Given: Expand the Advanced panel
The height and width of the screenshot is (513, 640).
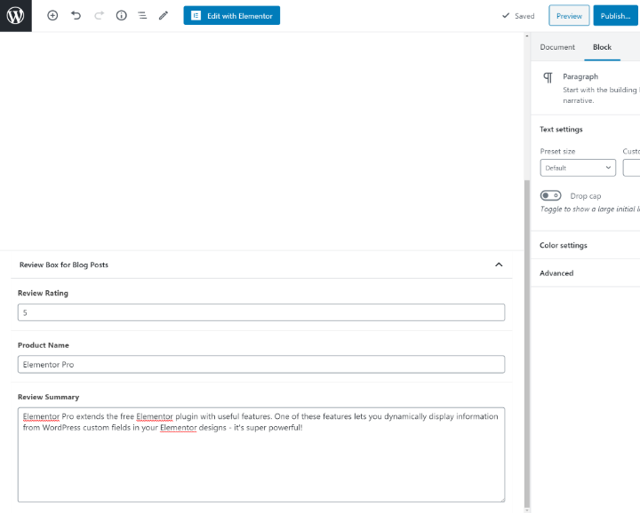Looking at the screenshot, I should tap(585, 273).
